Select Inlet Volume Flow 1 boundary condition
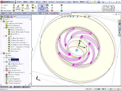 (x=18, y=30)
